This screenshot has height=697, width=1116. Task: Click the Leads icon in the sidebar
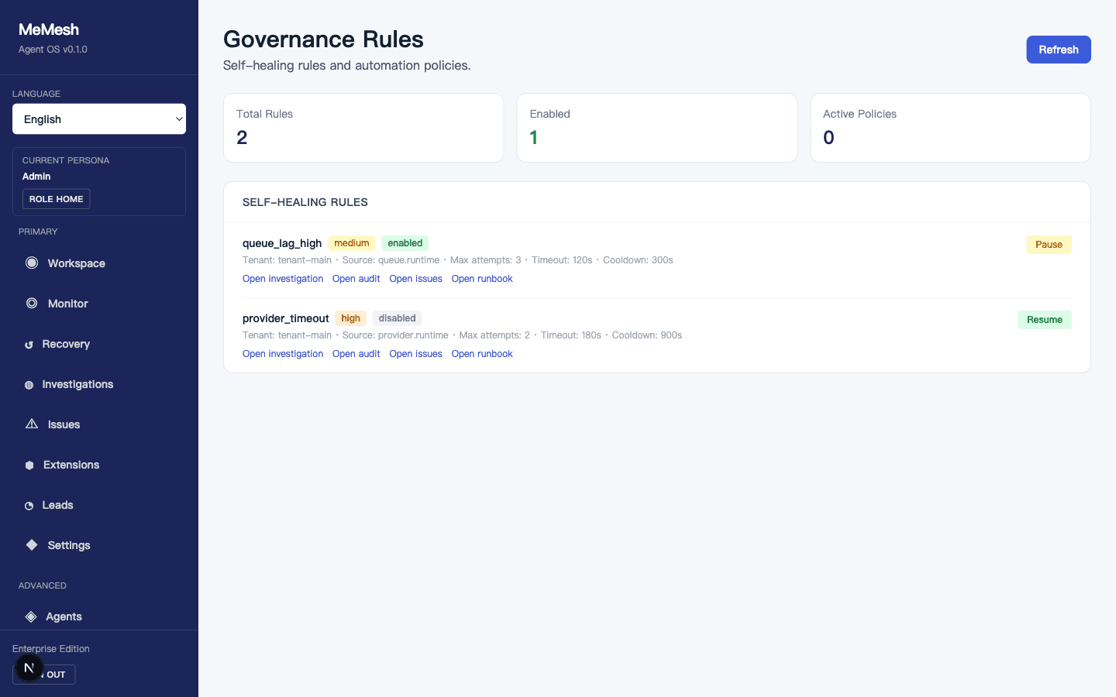pos(29,505)
